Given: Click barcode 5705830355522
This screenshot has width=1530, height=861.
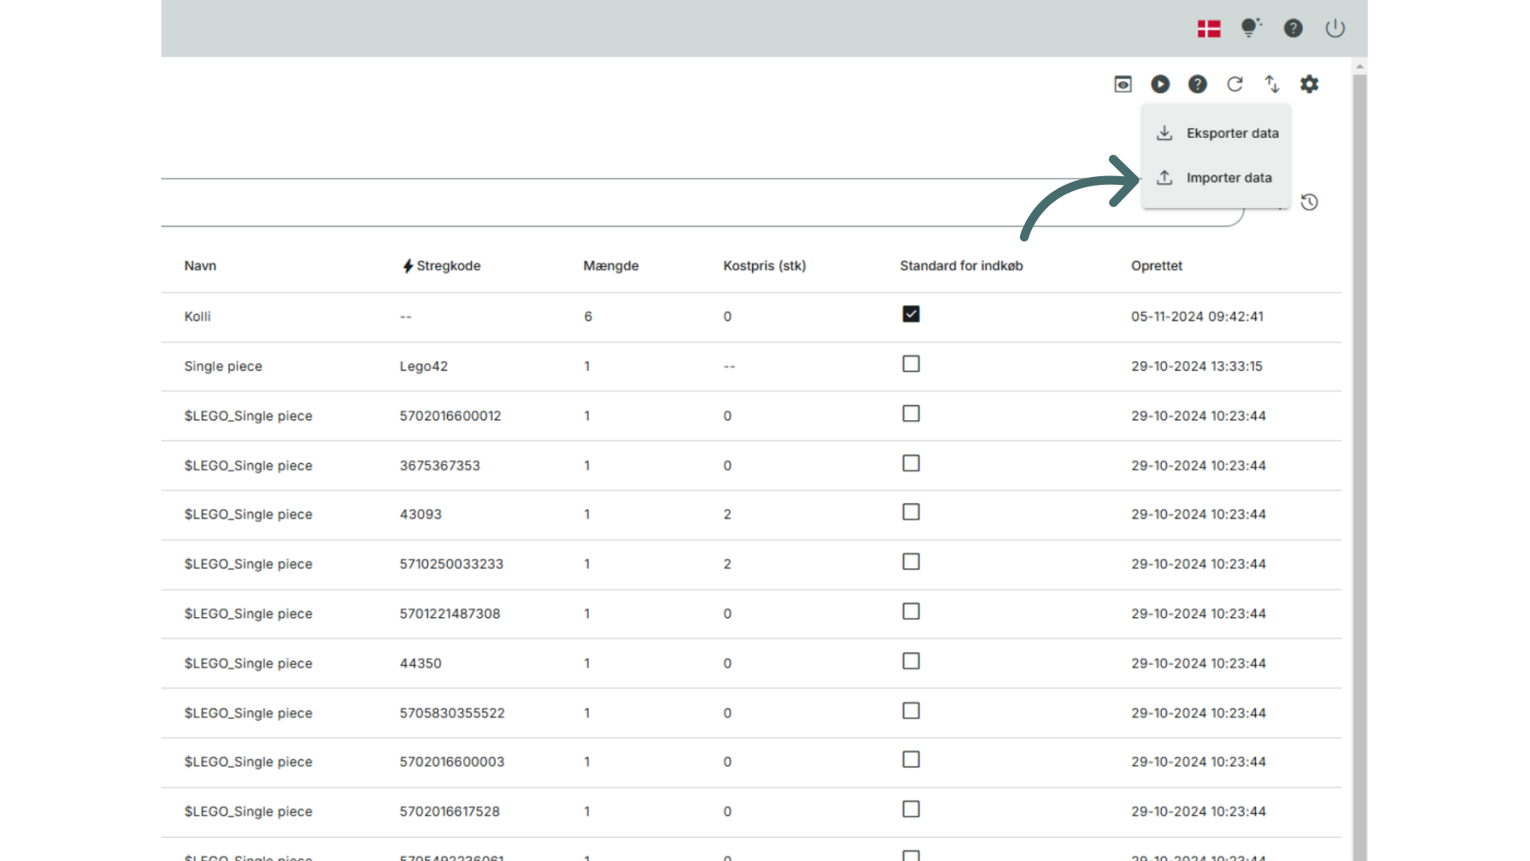Looking at the screenshot, I should (453, 714).
